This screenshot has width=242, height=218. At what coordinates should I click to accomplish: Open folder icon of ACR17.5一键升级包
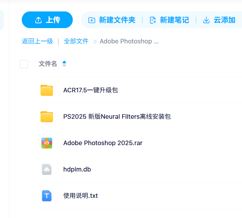pos(47,90)
